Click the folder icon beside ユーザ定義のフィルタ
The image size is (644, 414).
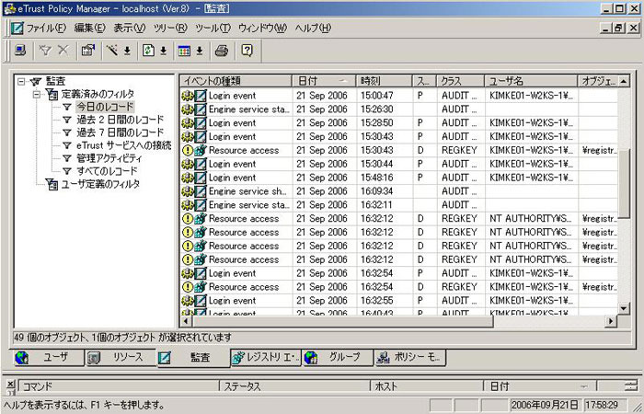click(52, 184)
